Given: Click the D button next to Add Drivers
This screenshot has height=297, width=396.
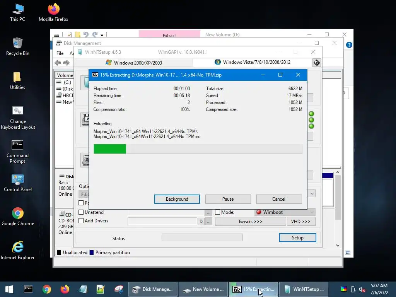Looking at the screenshot, I should click(x=201, y=222).
